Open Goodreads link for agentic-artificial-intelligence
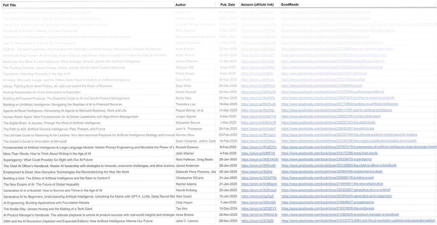Viewport: 437px width, 225px height. pyautogui.click(x=336, y=110)
